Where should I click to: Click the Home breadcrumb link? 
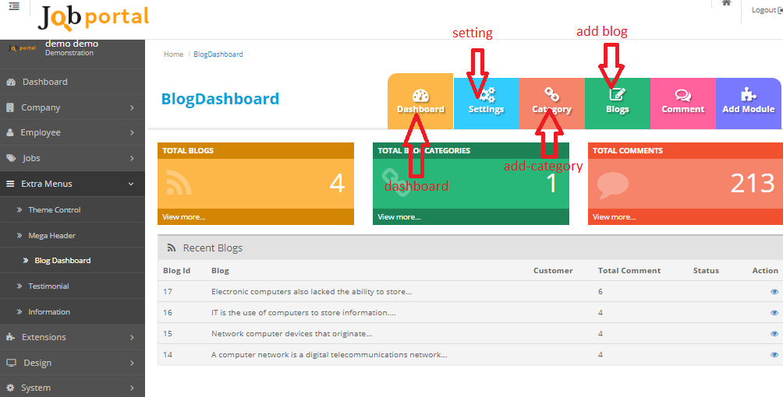click(x=173, y=54)
